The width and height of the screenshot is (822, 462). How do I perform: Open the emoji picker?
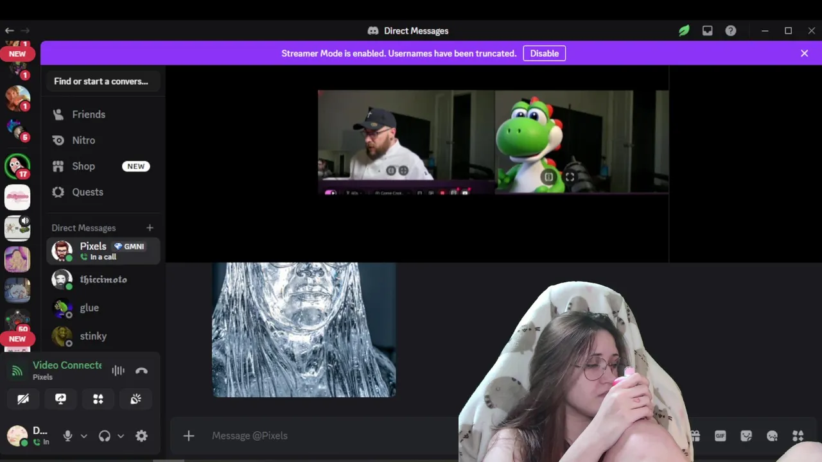772,436
